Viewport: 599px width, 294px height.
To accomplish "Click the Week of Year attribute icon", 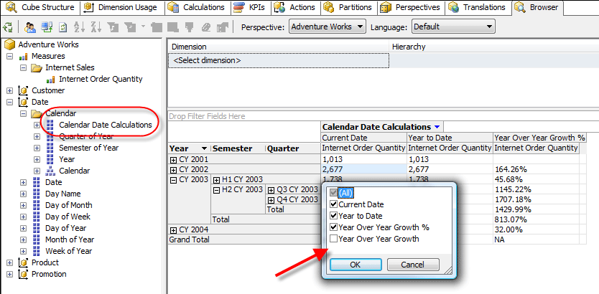I will tap(37, 251).
